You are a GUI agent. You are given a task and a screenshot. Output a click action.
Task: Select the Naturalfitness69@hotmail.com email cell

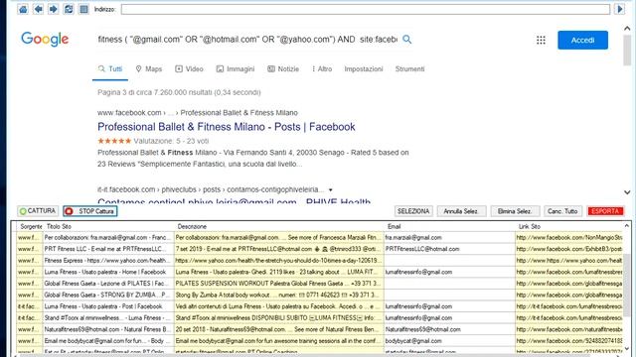tap(449, 329)
